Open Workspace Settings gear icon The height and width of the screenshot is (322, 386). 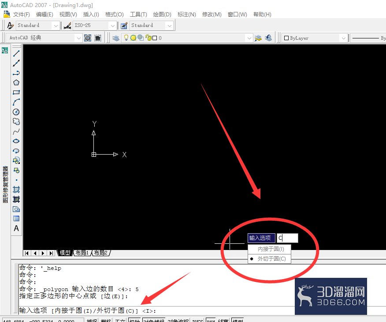click(88, 38)
